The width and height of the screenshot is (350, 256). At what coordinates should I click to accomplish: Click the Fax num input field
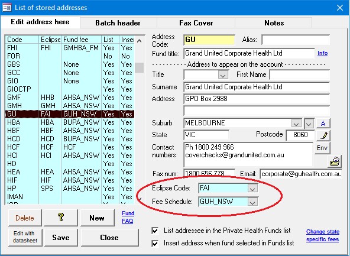(209, 174)
